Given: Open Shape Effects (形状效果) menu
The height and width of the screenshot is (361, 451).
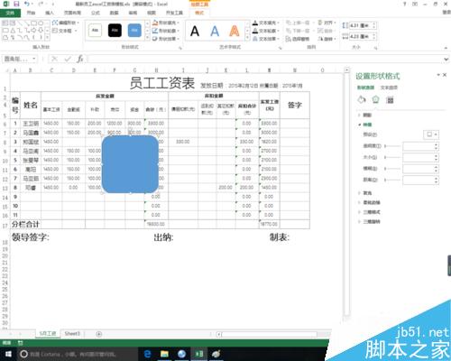Looking at the screenshot, I should (x=166, y=39).
